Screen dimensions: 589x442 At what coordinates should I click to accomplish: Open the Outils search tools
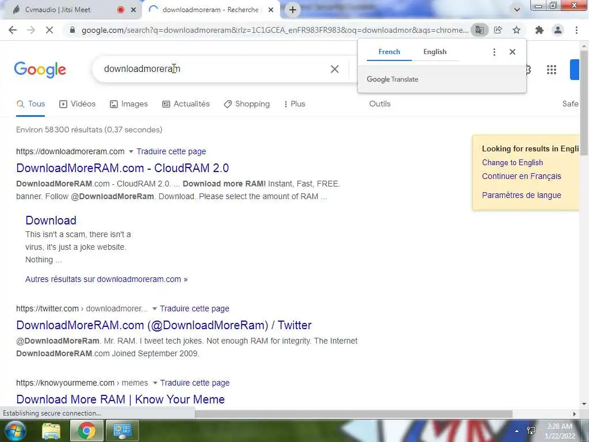click(380, 104)
